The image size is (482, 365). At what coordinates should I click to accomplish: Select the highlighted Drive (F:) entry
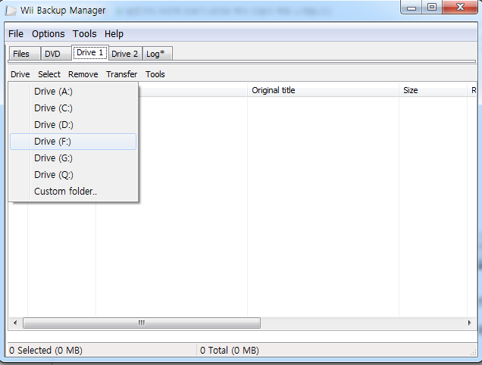tap(74, 142)
